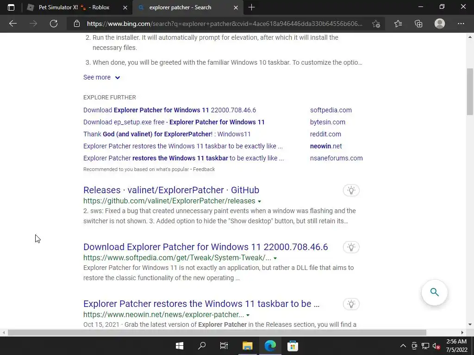Screen dimensions: 474x355
Task: Add this page to favorites
Action: [x=376, y=24]
